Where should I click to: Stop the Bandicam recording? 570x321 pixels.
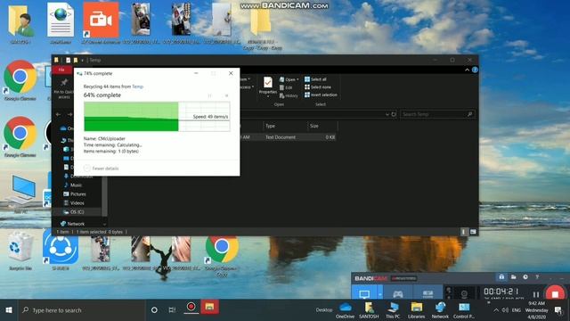pos(555,293)
